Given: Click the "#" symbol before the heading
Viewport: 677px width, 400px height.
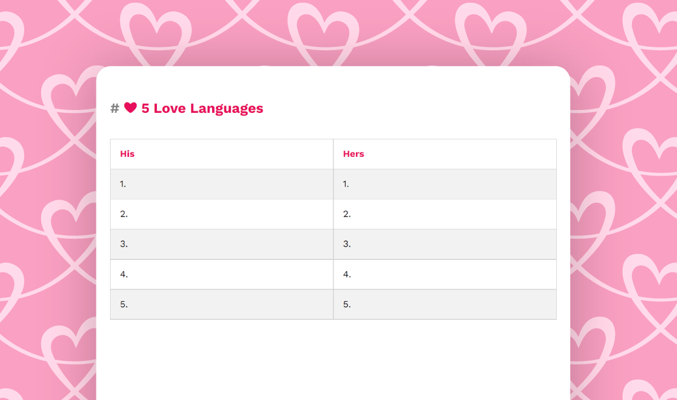Looking at the screenshot, I should (115, 108).
